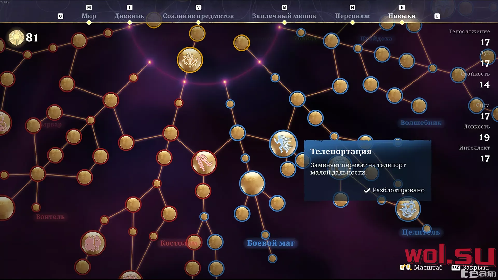Click the Волшебник class label
The height and width of the screenshot is (280, 498).
click(x=421, y=123)
